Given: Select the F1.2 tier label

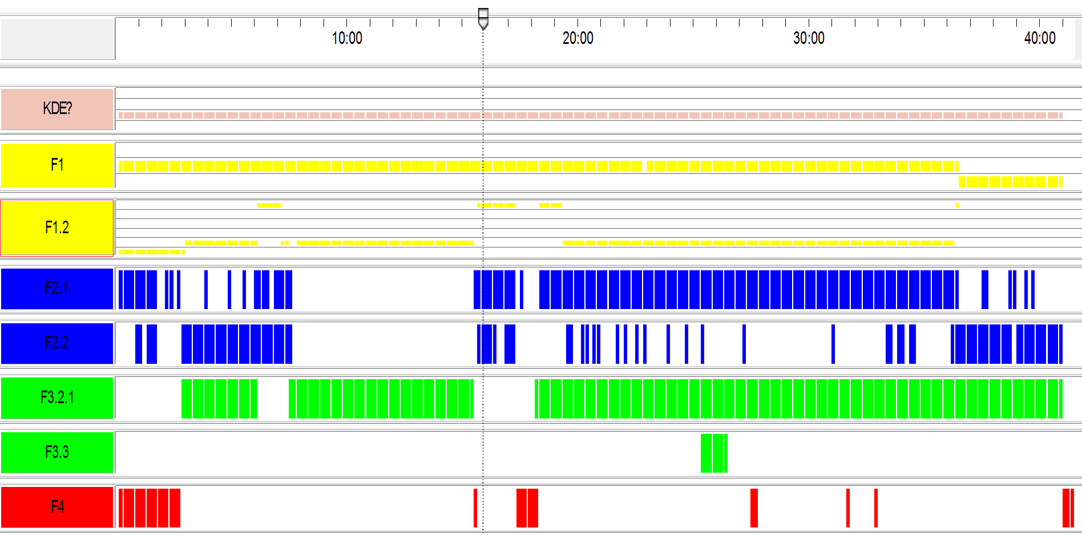Looking at the screenshot, I should tap(57, 228).
